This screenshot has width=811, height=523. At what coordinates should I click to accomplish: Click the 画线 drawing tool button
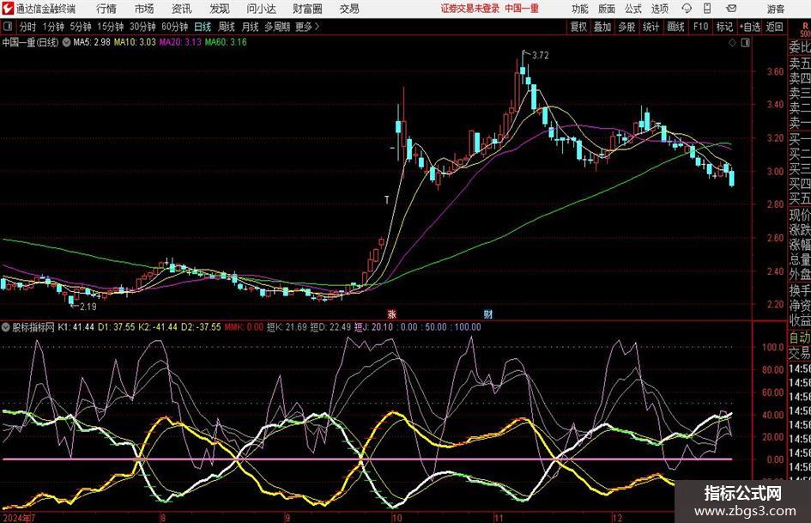click(675, 27)
